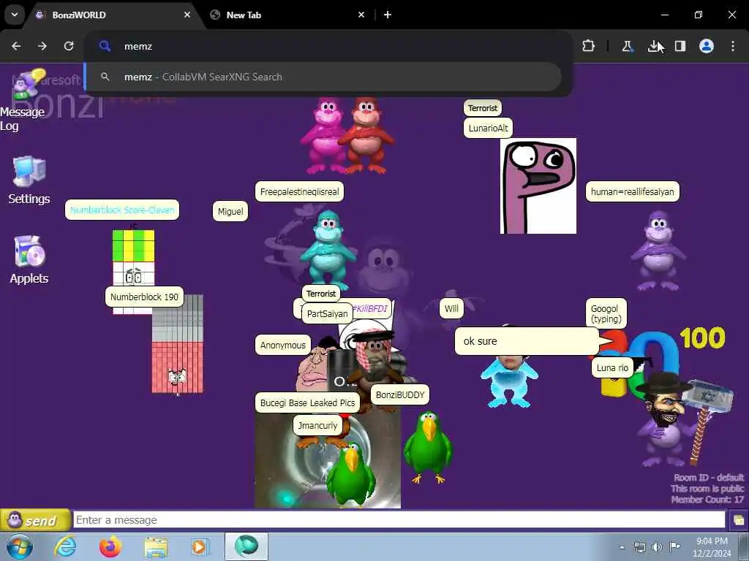Show hidden system tray icons
The image size is (749, 561).
(622, 547)
